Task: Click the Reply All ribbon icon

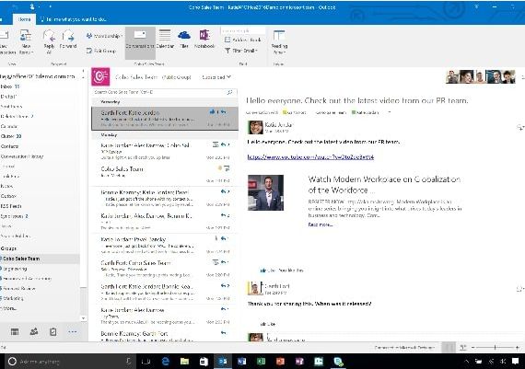Action: pos(49,41)
